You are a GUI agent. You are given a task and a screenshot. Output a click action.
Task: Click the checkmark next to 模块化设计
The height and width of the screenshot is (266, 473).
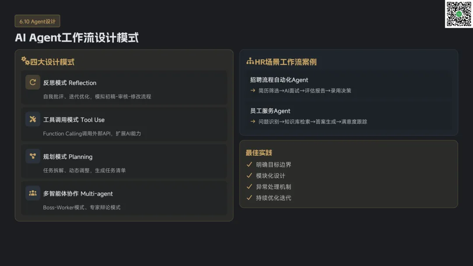click(x=249, y=175)
